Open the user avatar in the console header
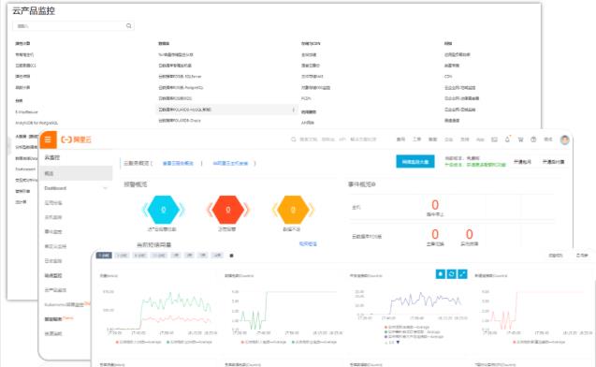 point(565,139)
